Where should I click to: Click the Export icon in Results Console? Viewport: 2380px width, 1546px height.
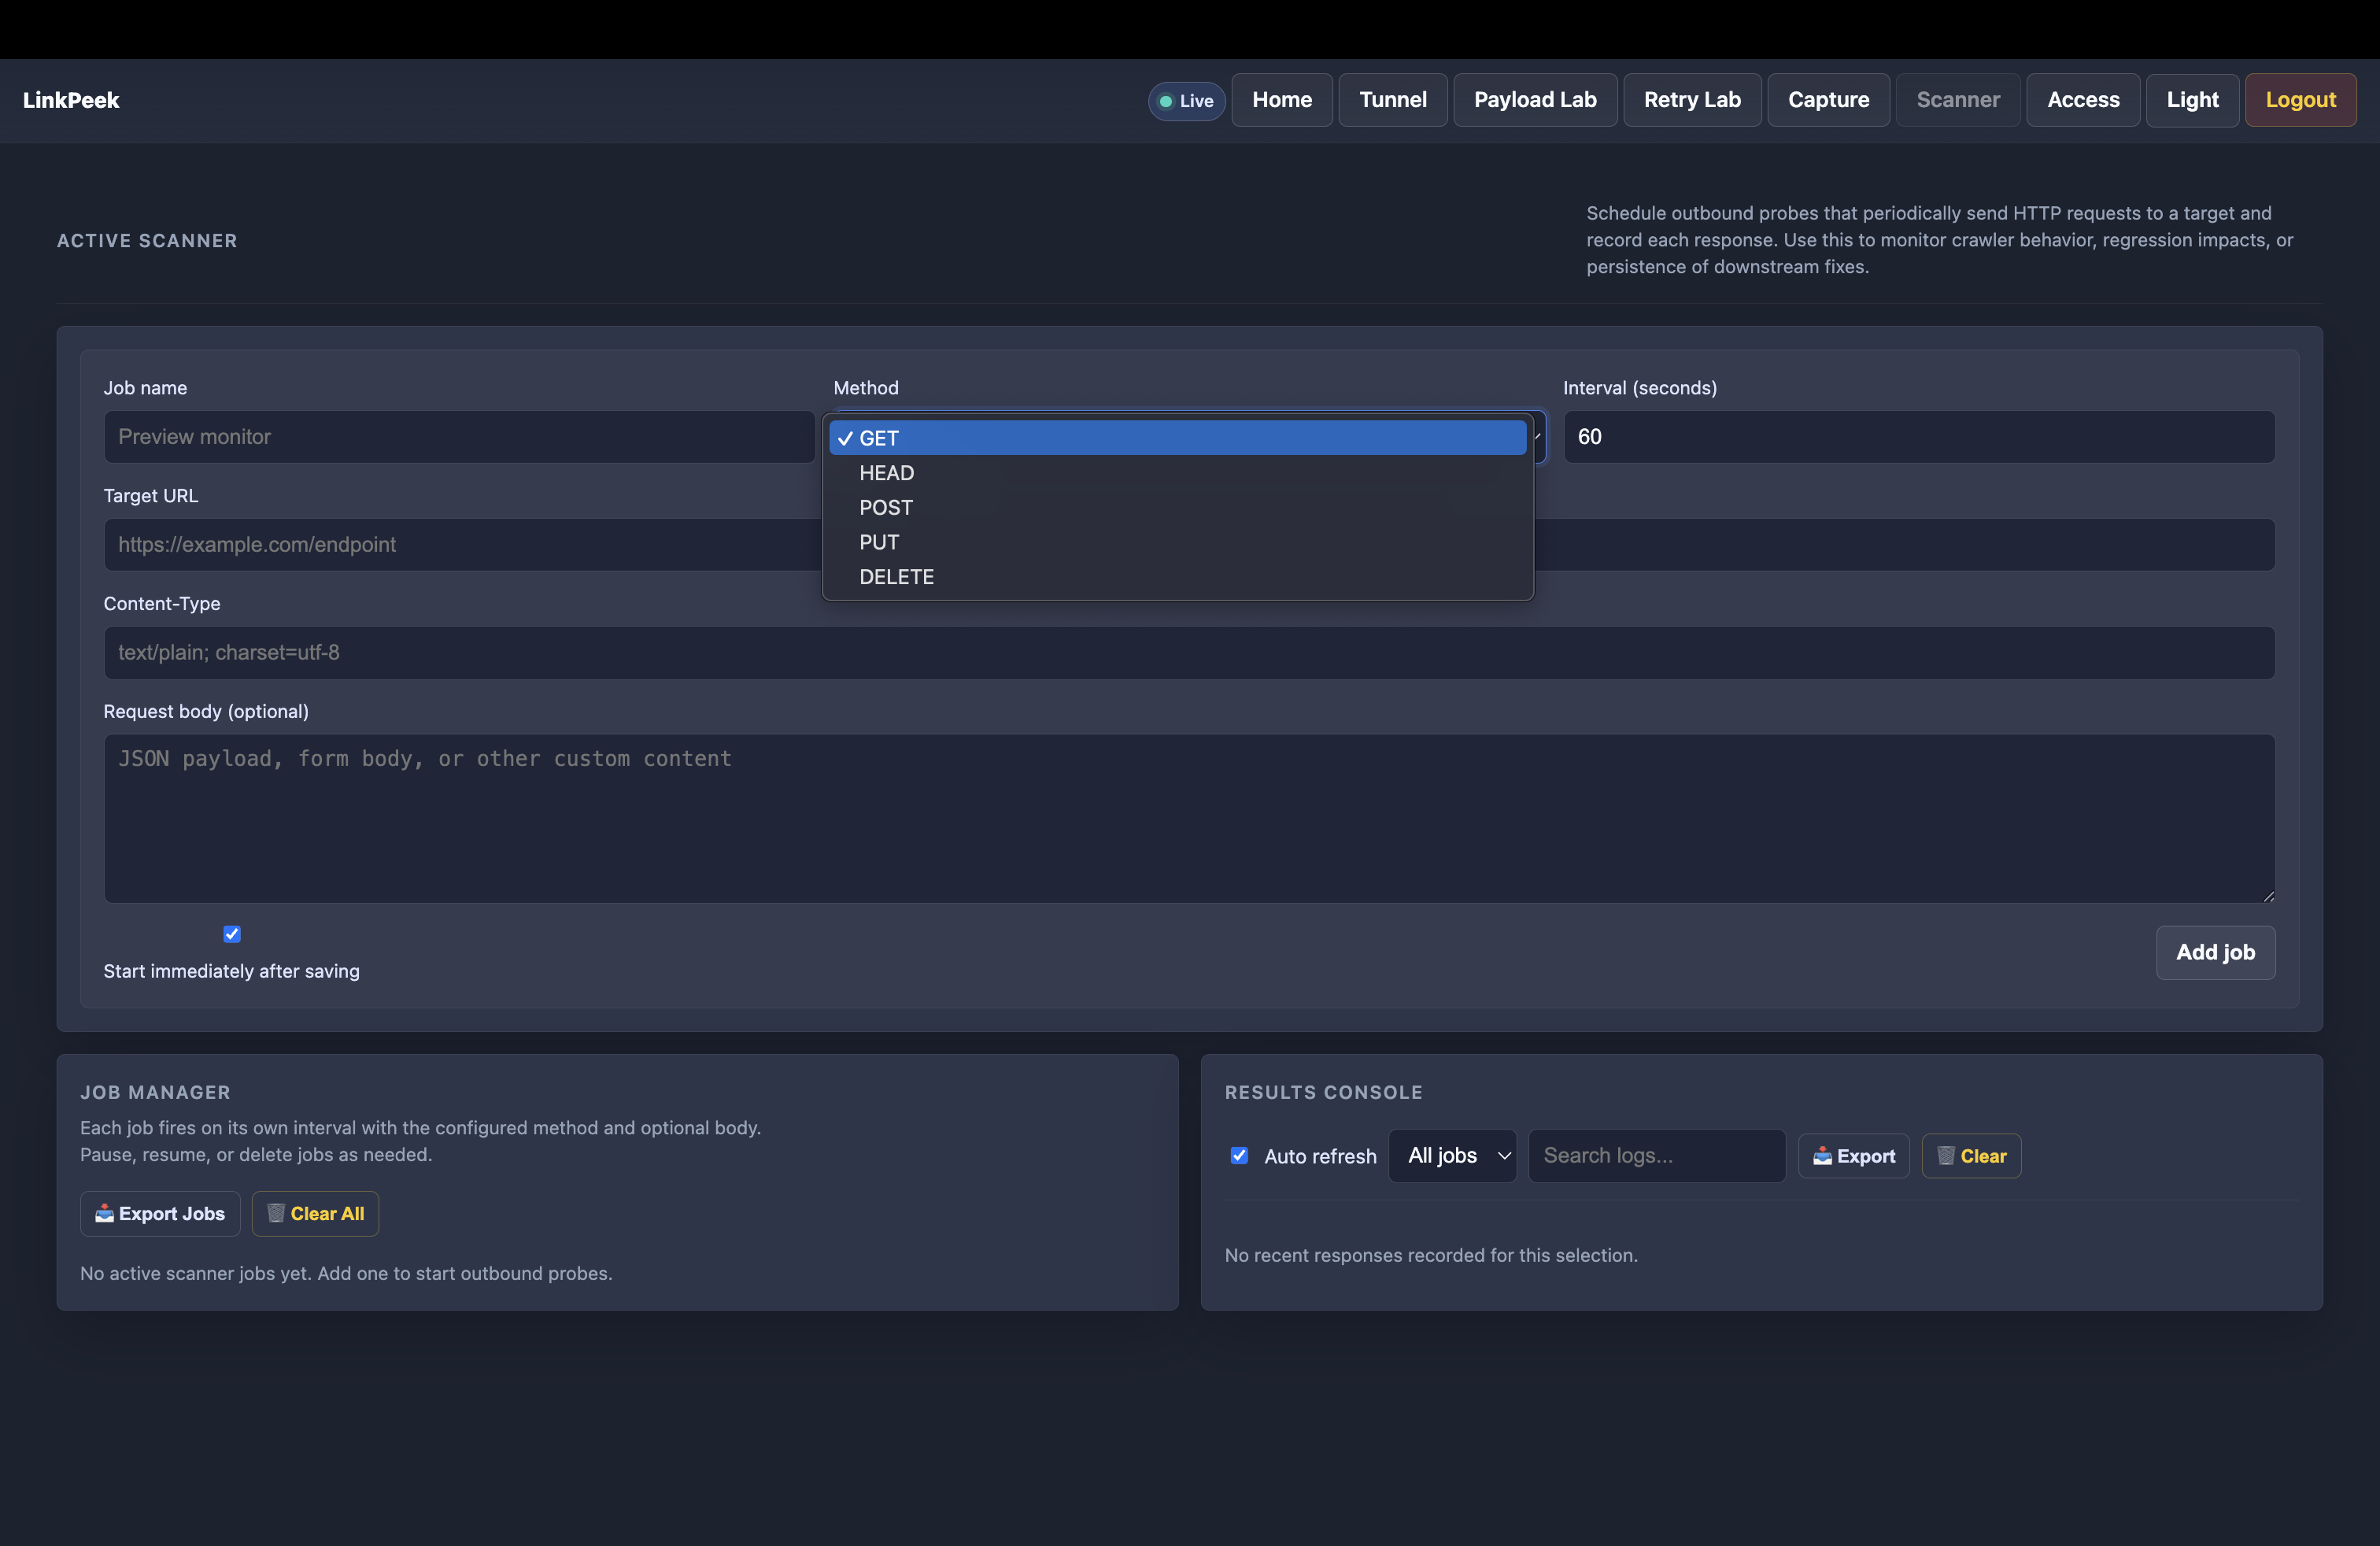pyautogui.click(x=1821, y=1155)
